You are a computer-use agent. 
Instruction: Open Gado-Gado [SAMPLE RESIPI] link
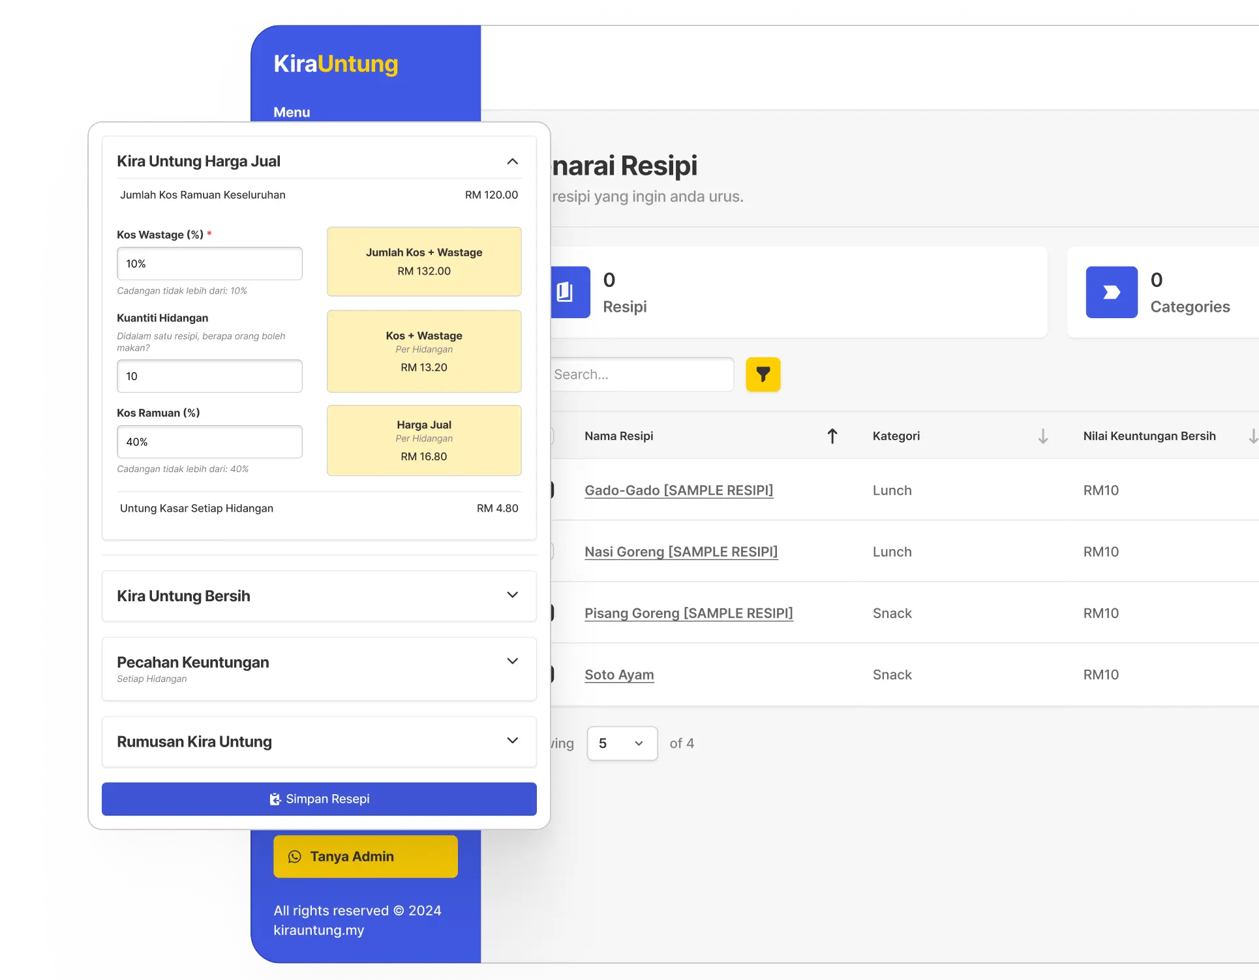pyautogui.click(x=678, y=490)
